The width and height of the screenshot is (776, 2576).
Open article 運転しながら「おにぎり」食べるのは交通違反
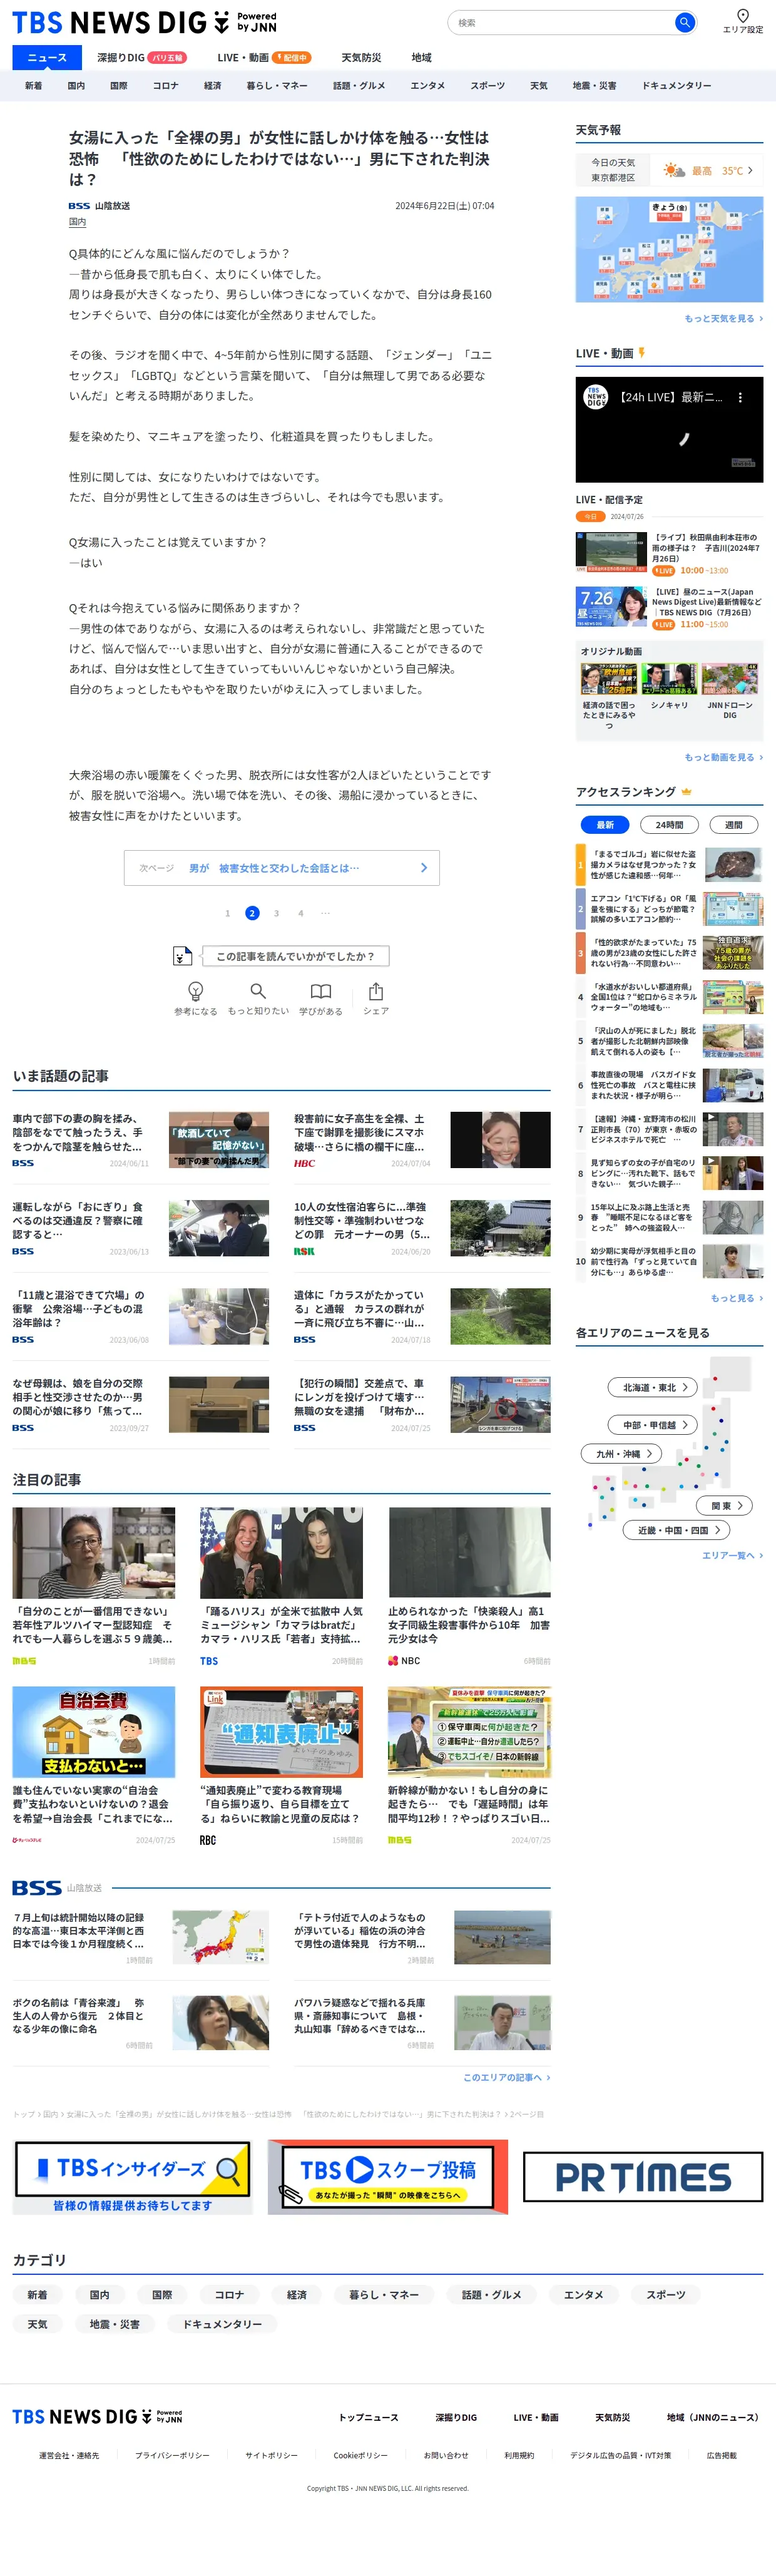pos(140,1228)
